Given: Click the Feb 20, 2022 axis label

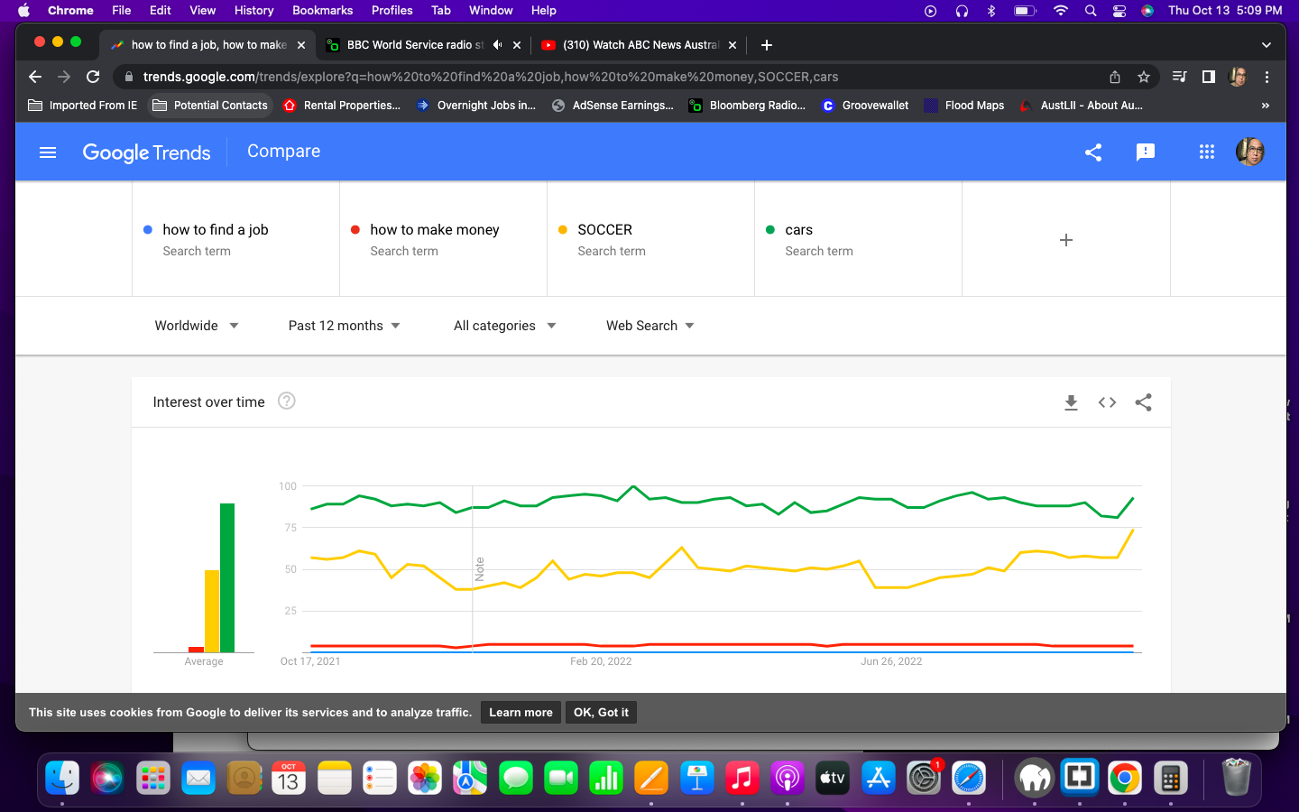Looking at the screenshot, I should [x=601, y=661].
